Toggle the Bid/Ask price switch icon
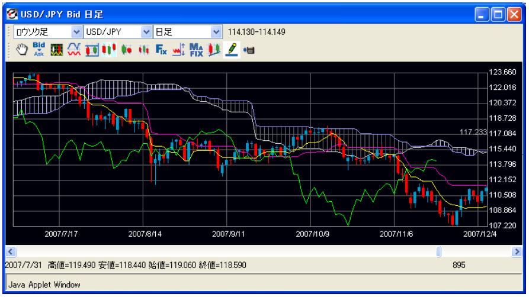The image size is (529, 297). coord(39,50)
